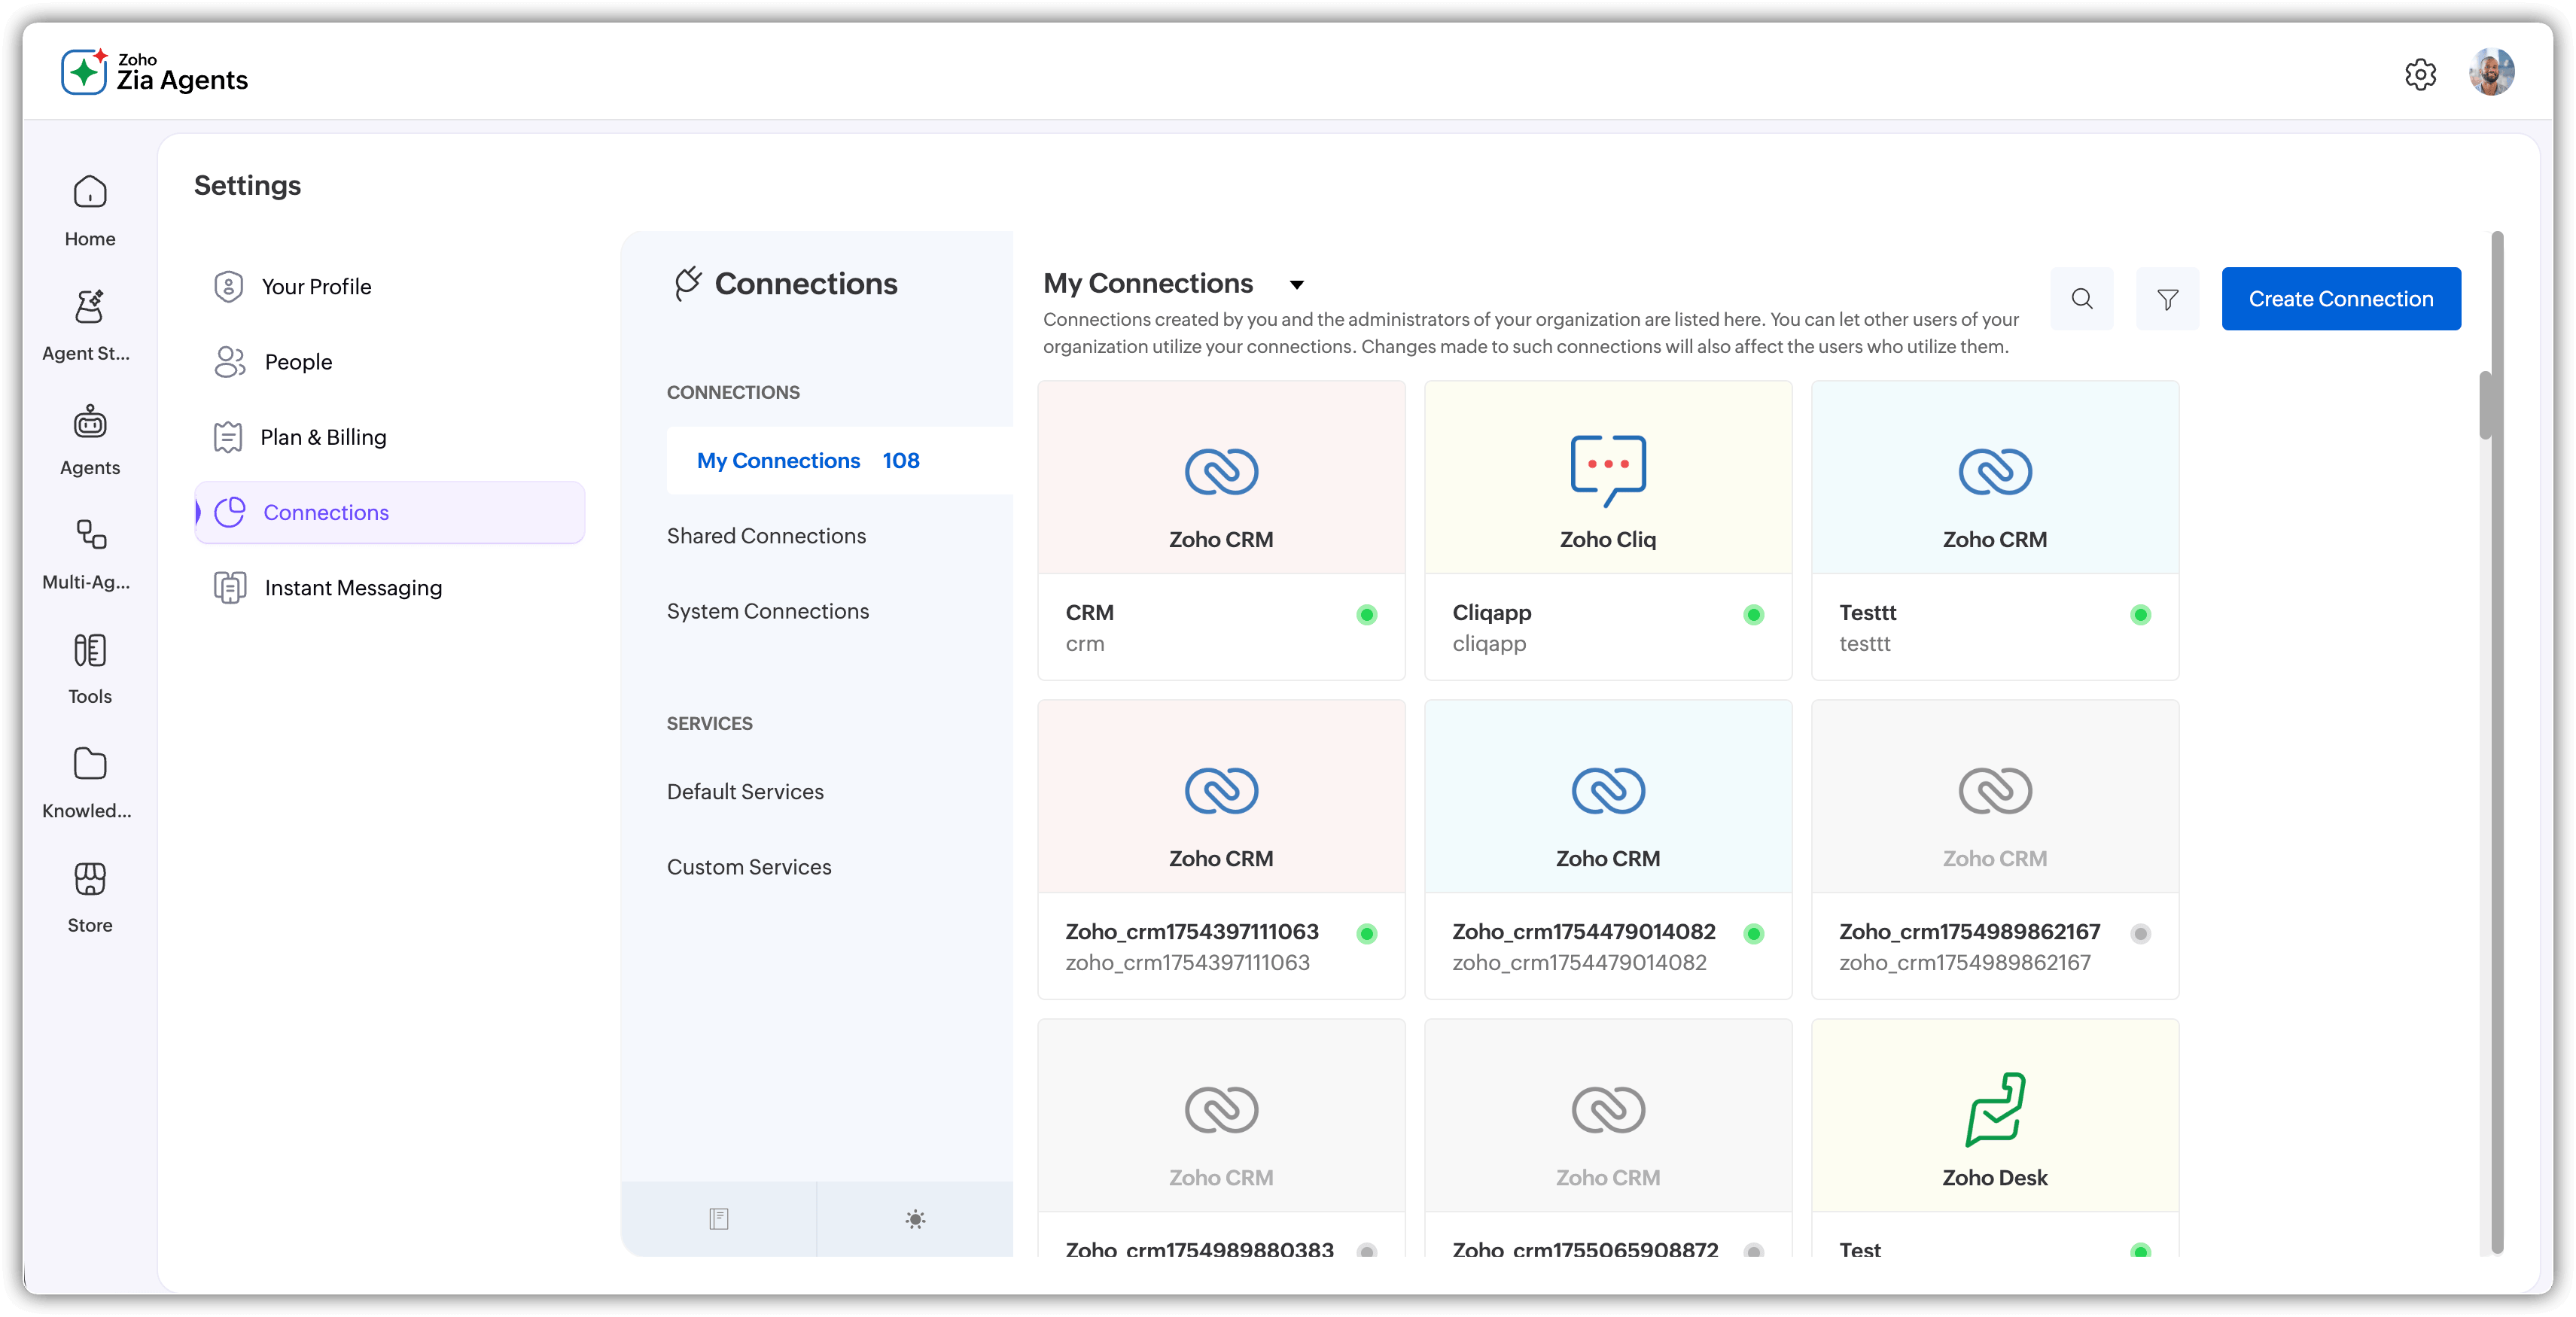The image size is (2576, 1317).
Task: Click the search connections magnifier icon
Action: coord(2082,298)
